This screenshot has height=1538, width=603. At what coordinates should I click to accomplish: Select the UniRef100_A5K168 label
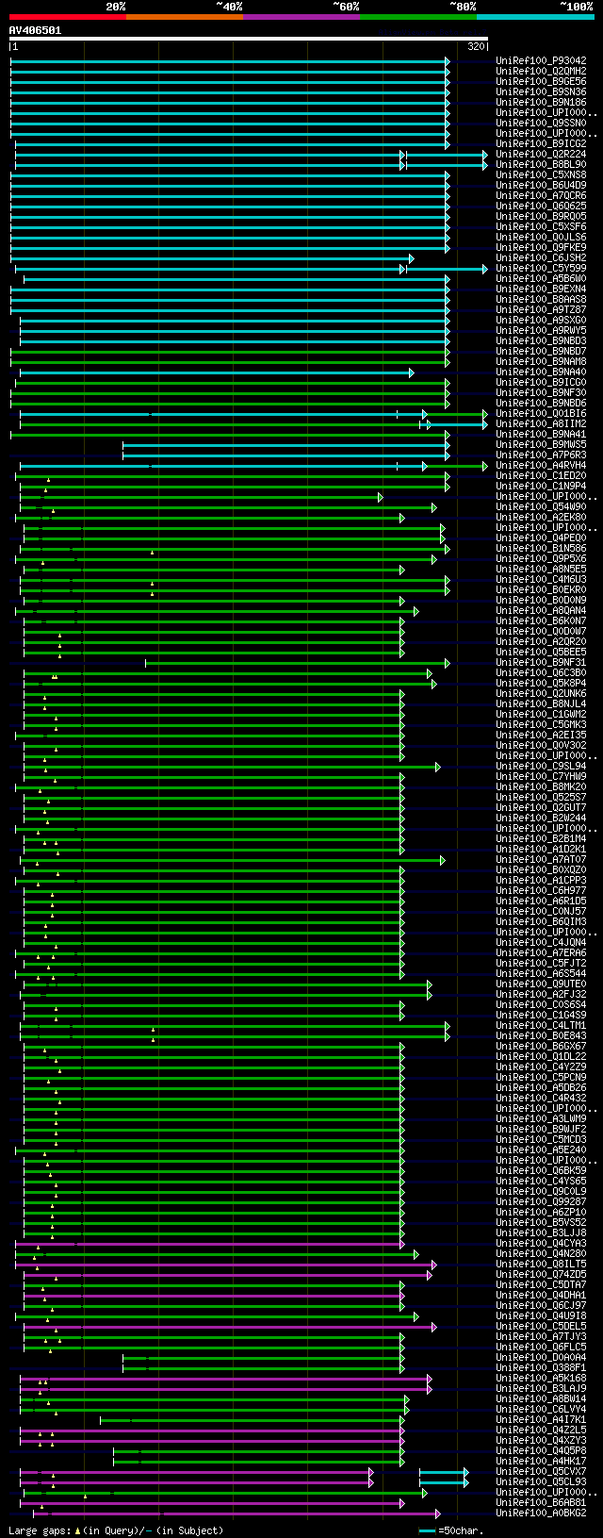click(541, 1379)
